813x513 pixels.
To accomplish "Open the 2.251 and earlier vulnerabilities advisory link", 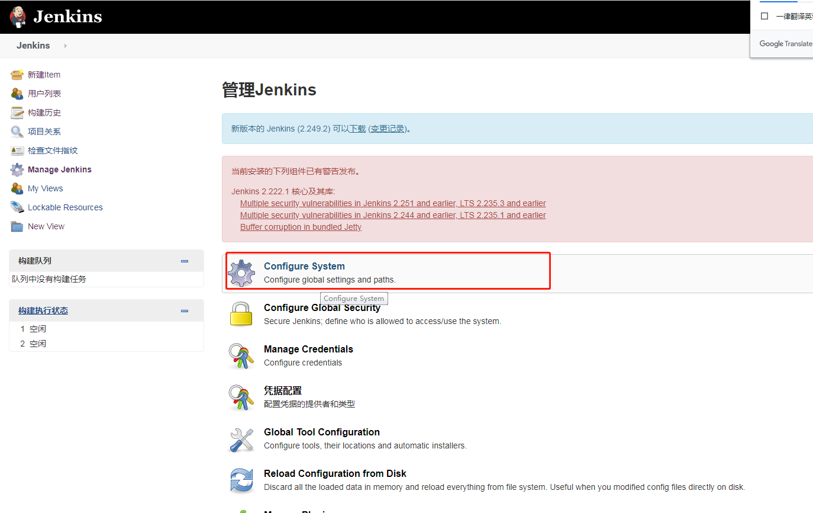I will coord(393,203).
